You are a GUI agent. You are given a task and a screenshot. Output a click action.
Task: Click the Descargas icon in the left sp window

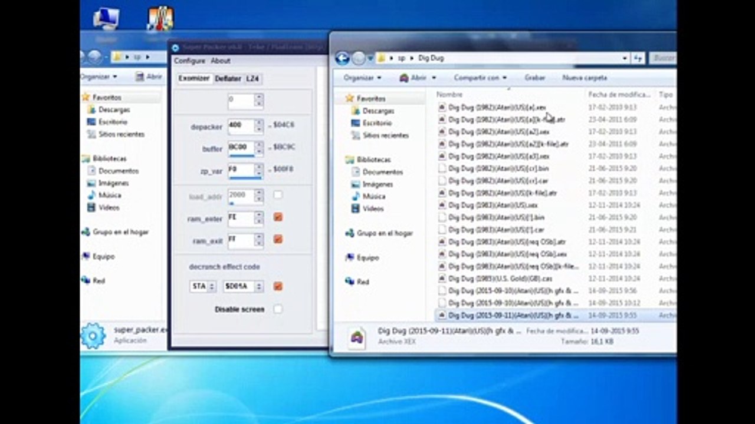coord(91,110)
